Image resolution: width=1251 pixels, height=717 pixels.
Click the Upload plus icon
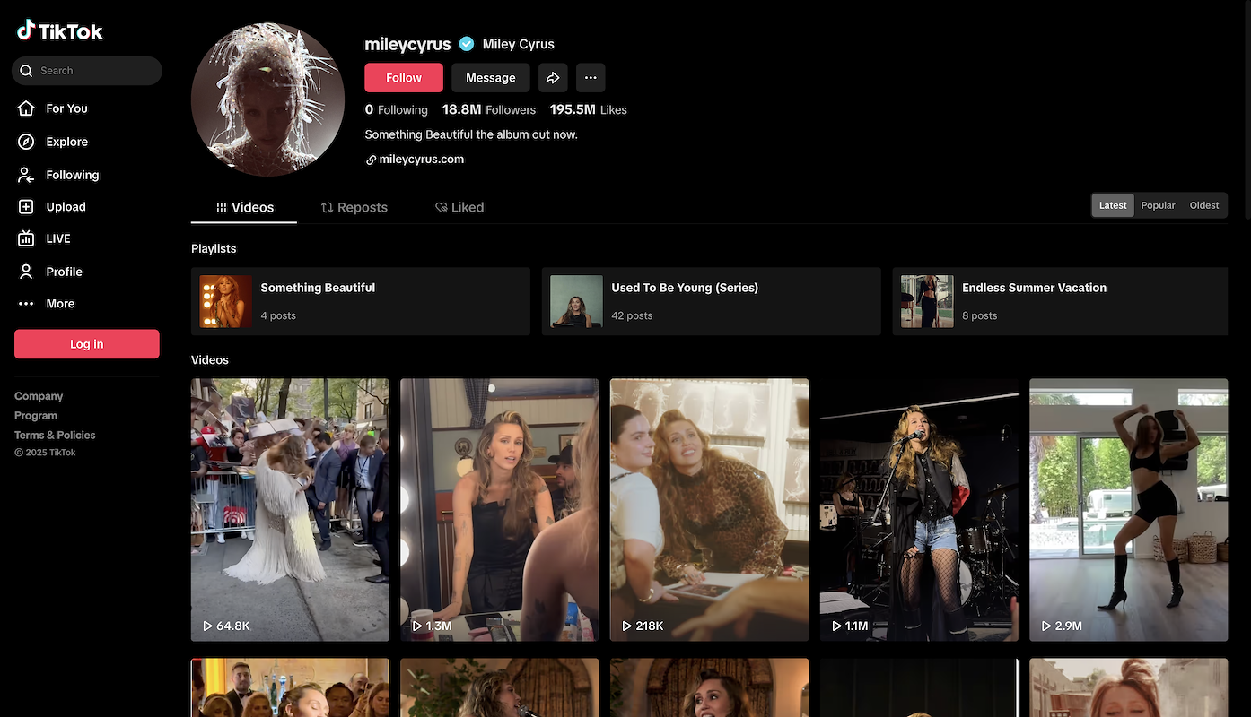click(x=27, y=207)
